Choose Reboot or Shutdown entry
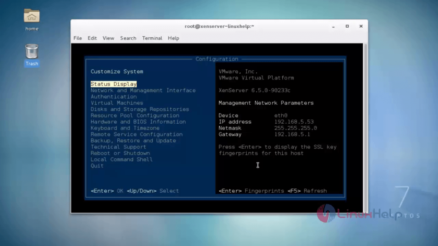This screenshot has width=438, height=246. tap(120, 153)
